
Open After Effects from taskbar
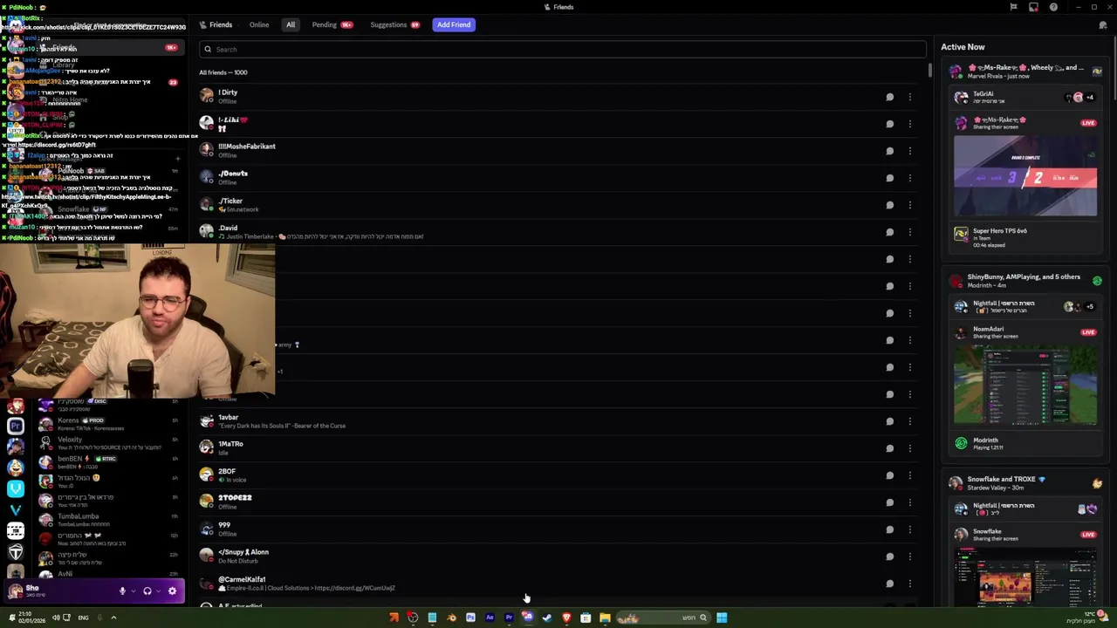point(490,618)
